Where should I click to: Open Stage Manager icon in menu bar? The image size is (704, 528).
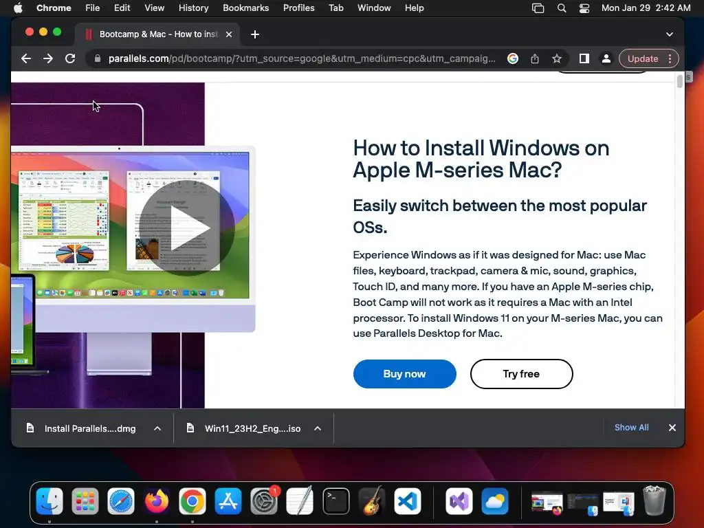click(x=538, y=8)
